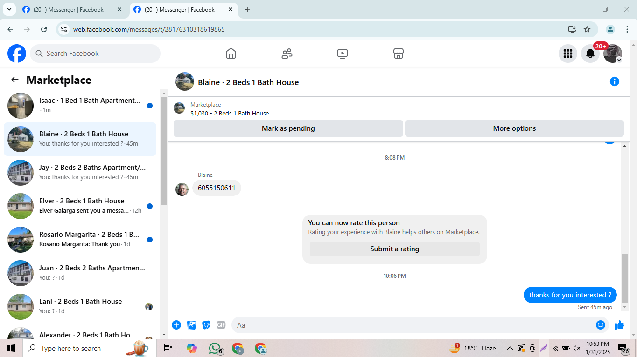Click the Search Facebook field
The width and height of the screenshot is (637, 357).
tap(95, 54)
